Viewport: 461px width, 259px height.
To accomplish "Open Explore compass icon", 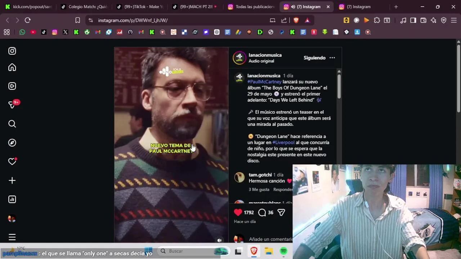I will 12,143.
